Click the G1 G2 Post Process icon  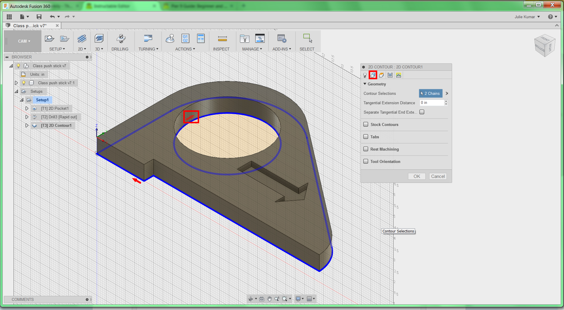pos(185,38)
